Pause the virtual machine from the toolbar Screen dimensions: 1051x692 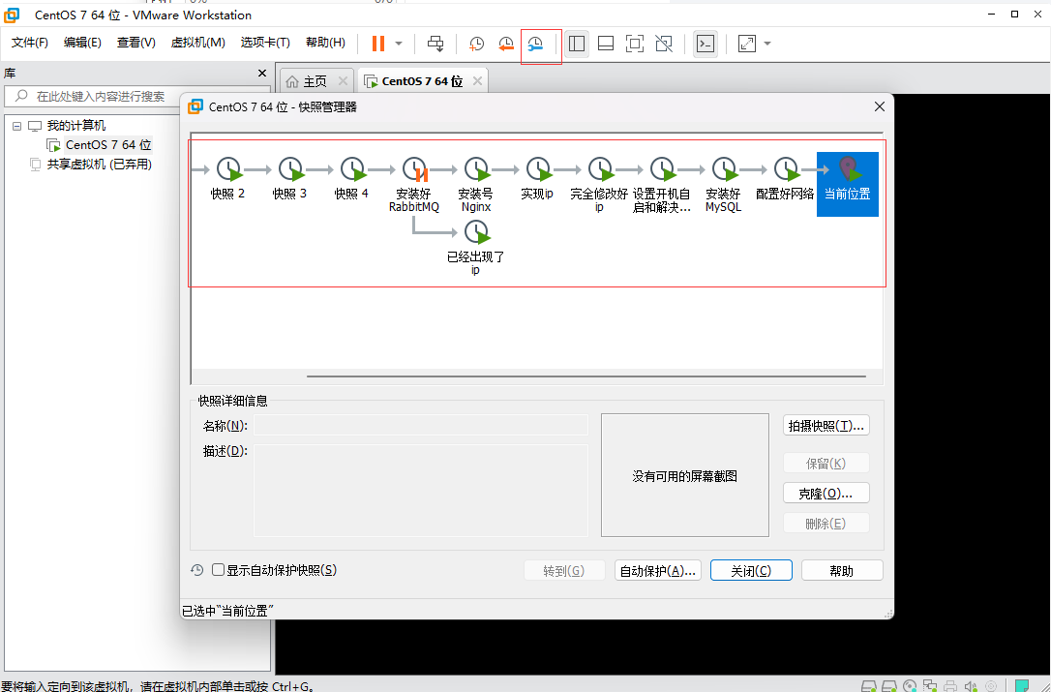pyautogui.click(x=378, y=44)
